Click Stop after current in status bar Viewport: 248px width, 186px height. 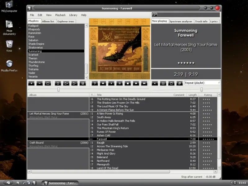point(192,177)
